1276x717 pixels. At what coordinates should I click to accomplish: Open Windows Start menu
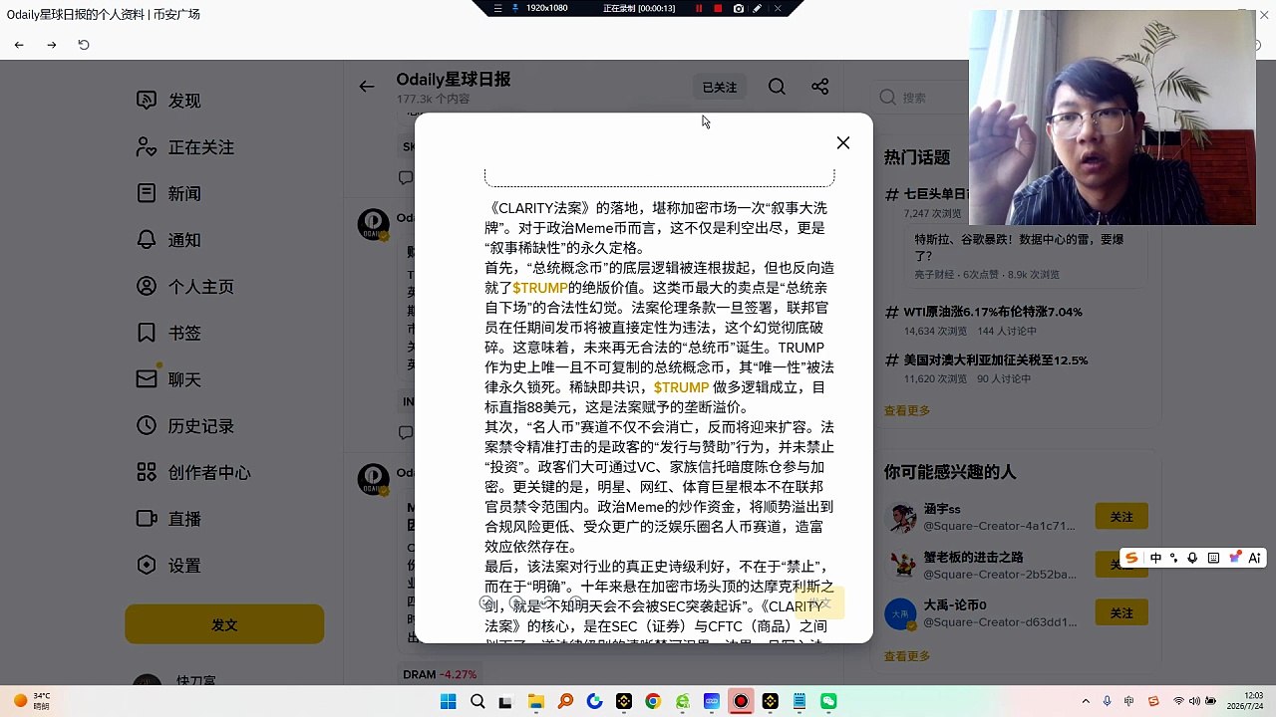[x=448, y=701]
